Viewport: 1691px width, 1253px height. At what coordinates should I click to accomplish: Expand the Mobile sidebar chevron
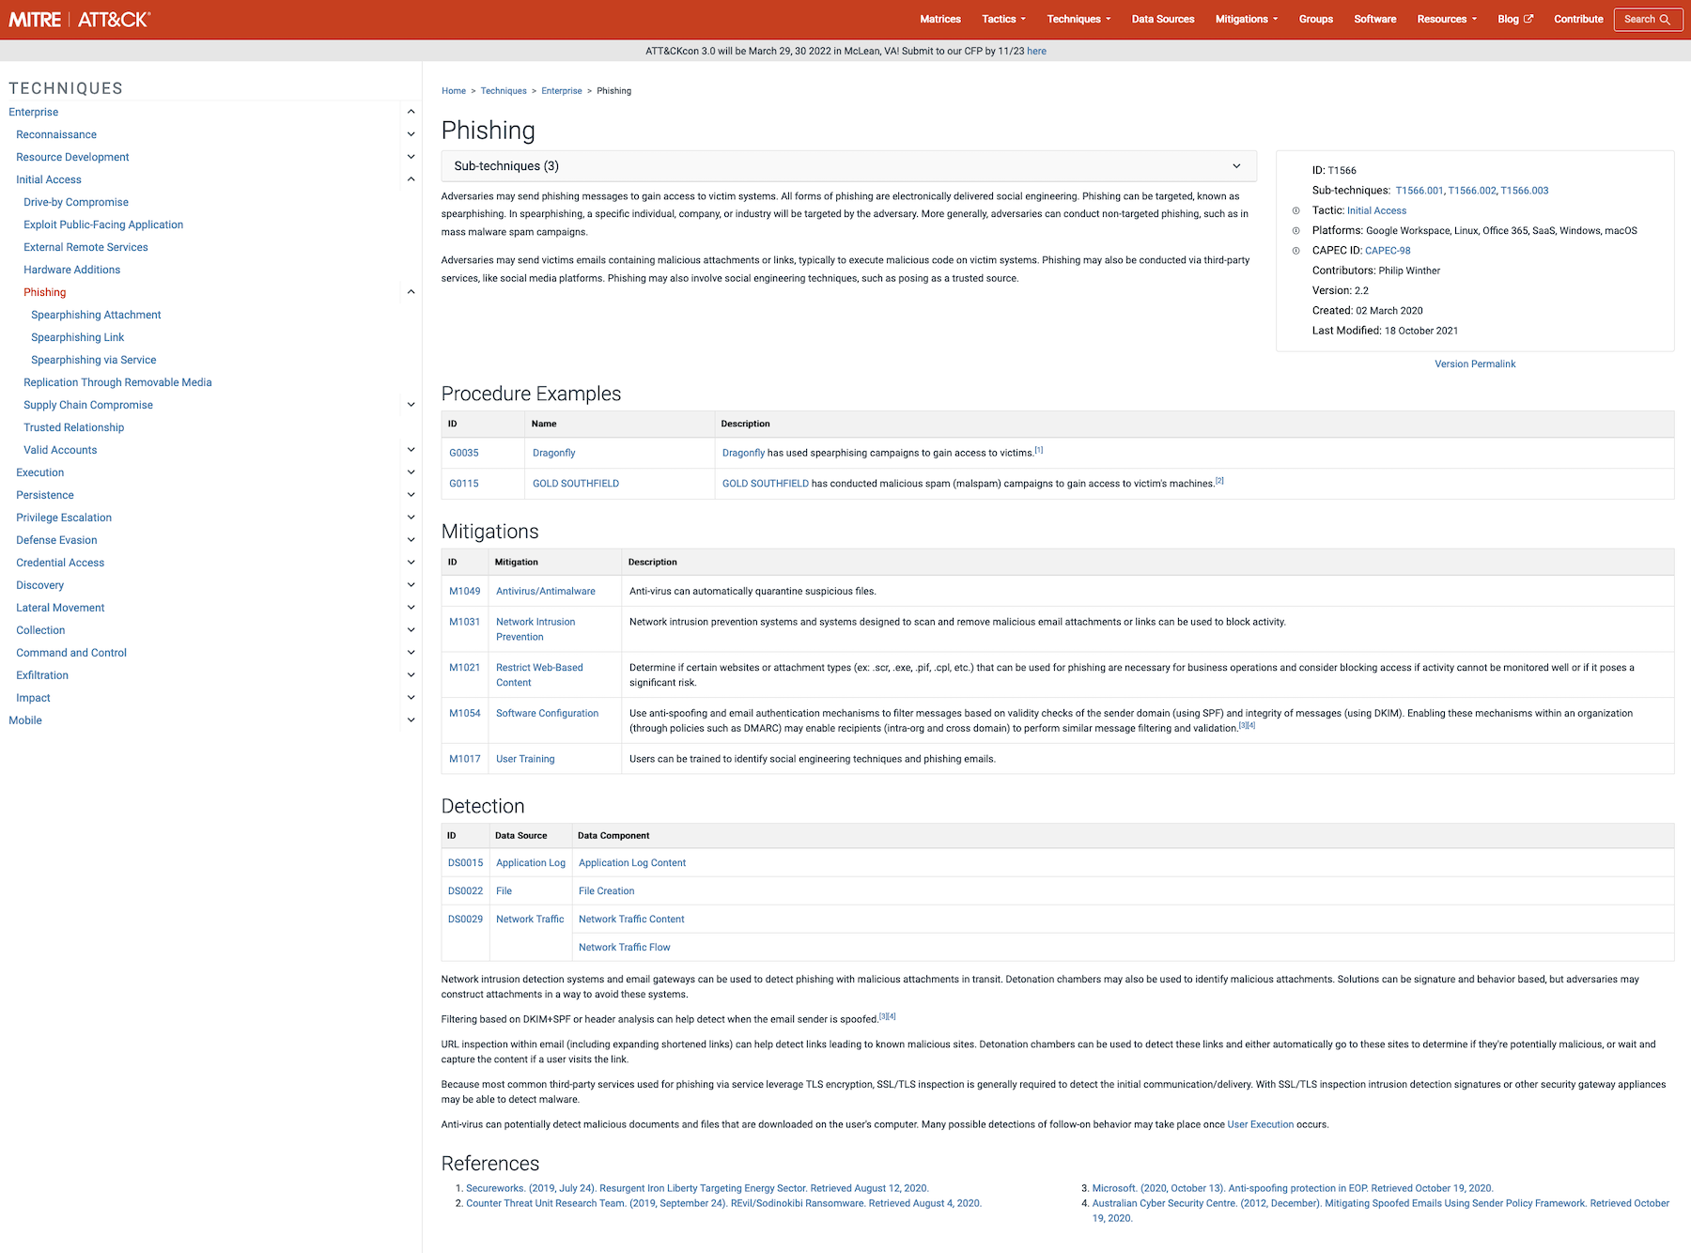(411, 720)
